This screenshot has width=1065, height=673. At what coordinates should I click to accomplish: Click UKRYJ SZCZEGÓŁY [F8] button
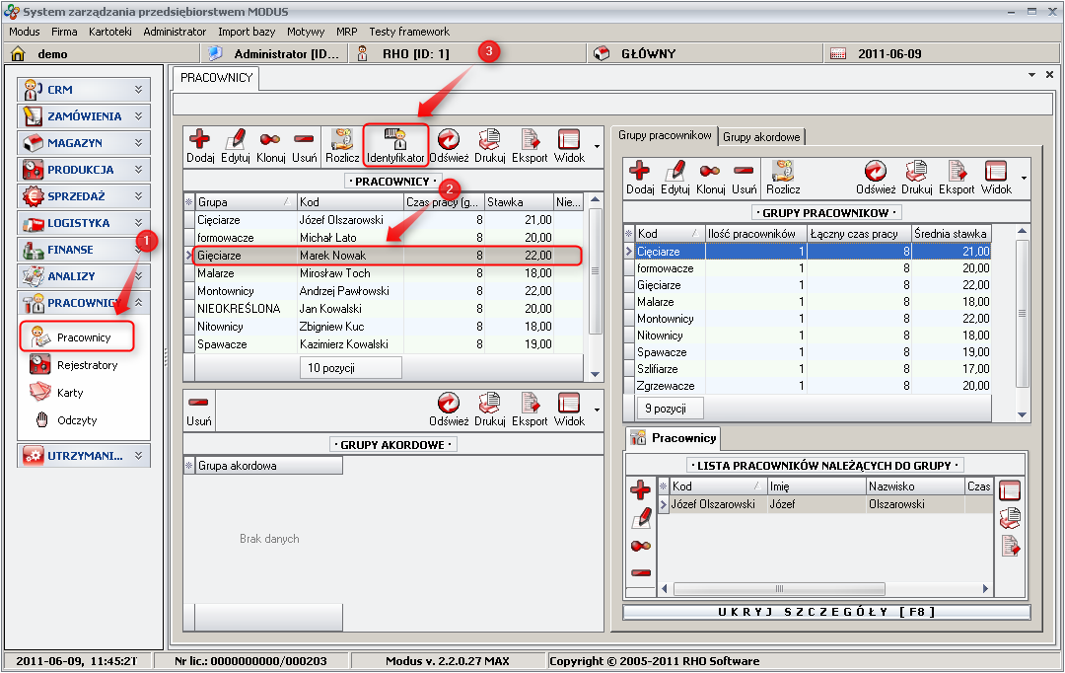point(826,612)
